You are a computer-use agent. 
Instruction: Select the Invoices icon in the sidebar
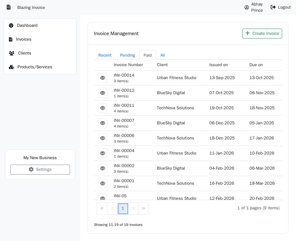(11, 39)
